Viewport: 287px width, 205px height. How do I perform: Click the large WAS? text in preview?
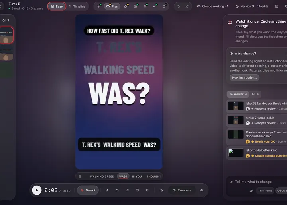point(119,93)
